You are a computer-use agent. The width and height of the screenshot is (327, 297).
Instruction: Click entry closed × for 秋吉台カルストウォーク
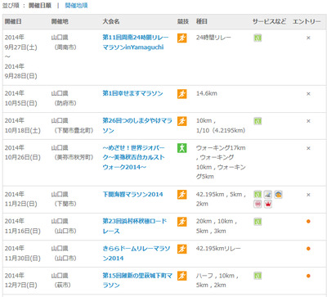click(308, 148)
